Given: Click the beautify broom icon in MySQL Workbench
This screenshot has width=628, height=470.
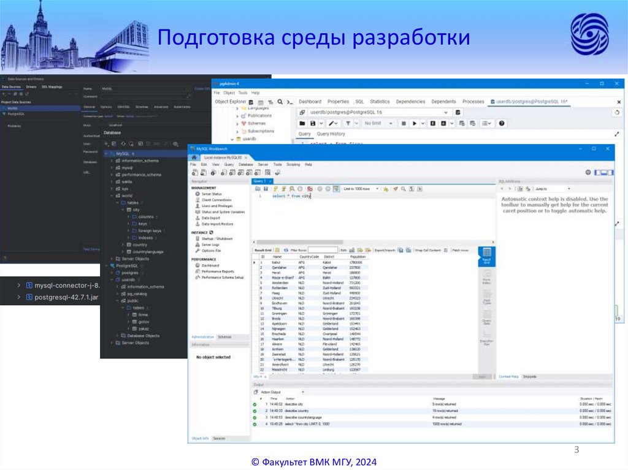Looking at the screenshot, I should click(396, 189).
